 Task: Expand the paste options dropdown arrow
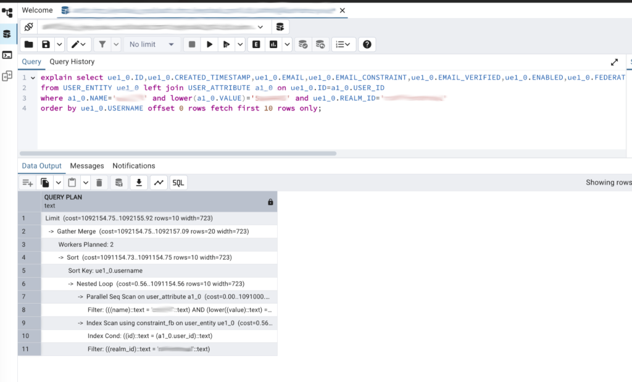coord(85,183)
